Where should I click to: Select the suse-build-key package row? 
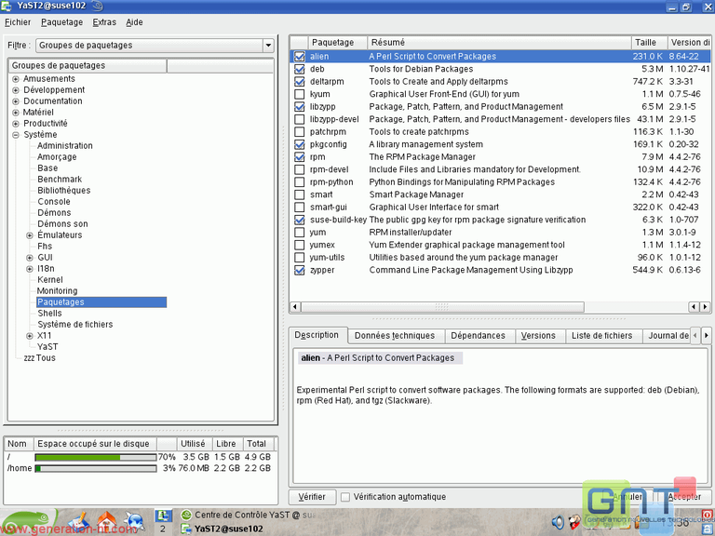click(x=500, y=220)
